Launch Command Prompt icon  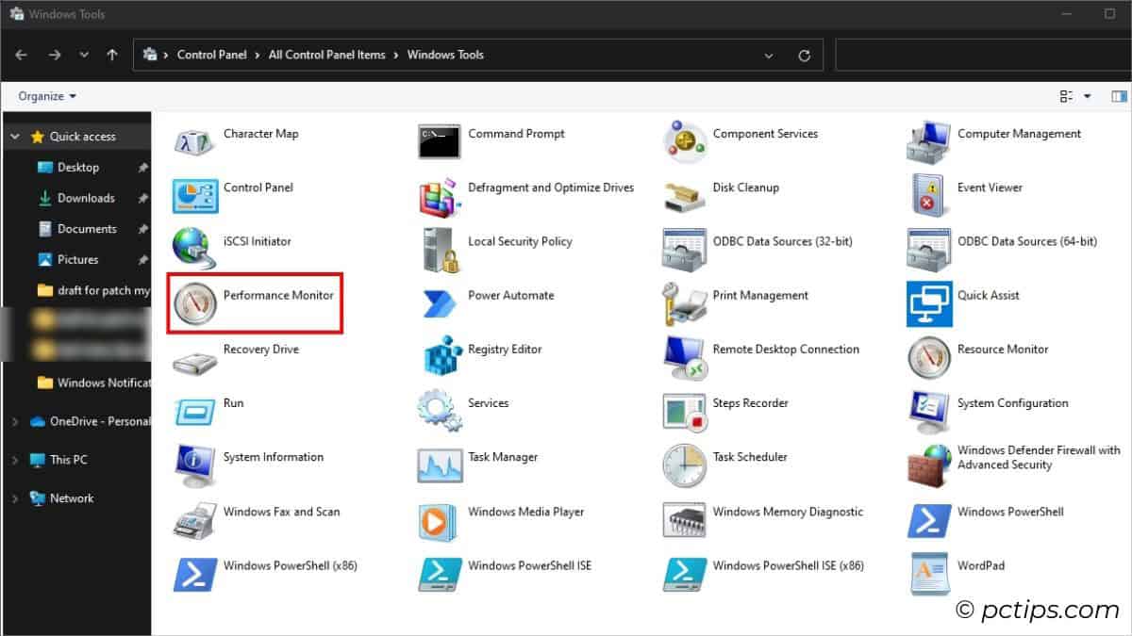coord(440,142)
